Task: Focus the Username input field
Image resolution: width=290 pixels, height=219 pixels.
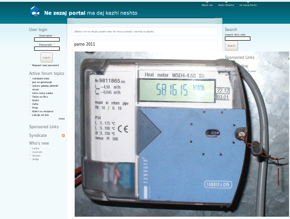Action: pos(47,39)
